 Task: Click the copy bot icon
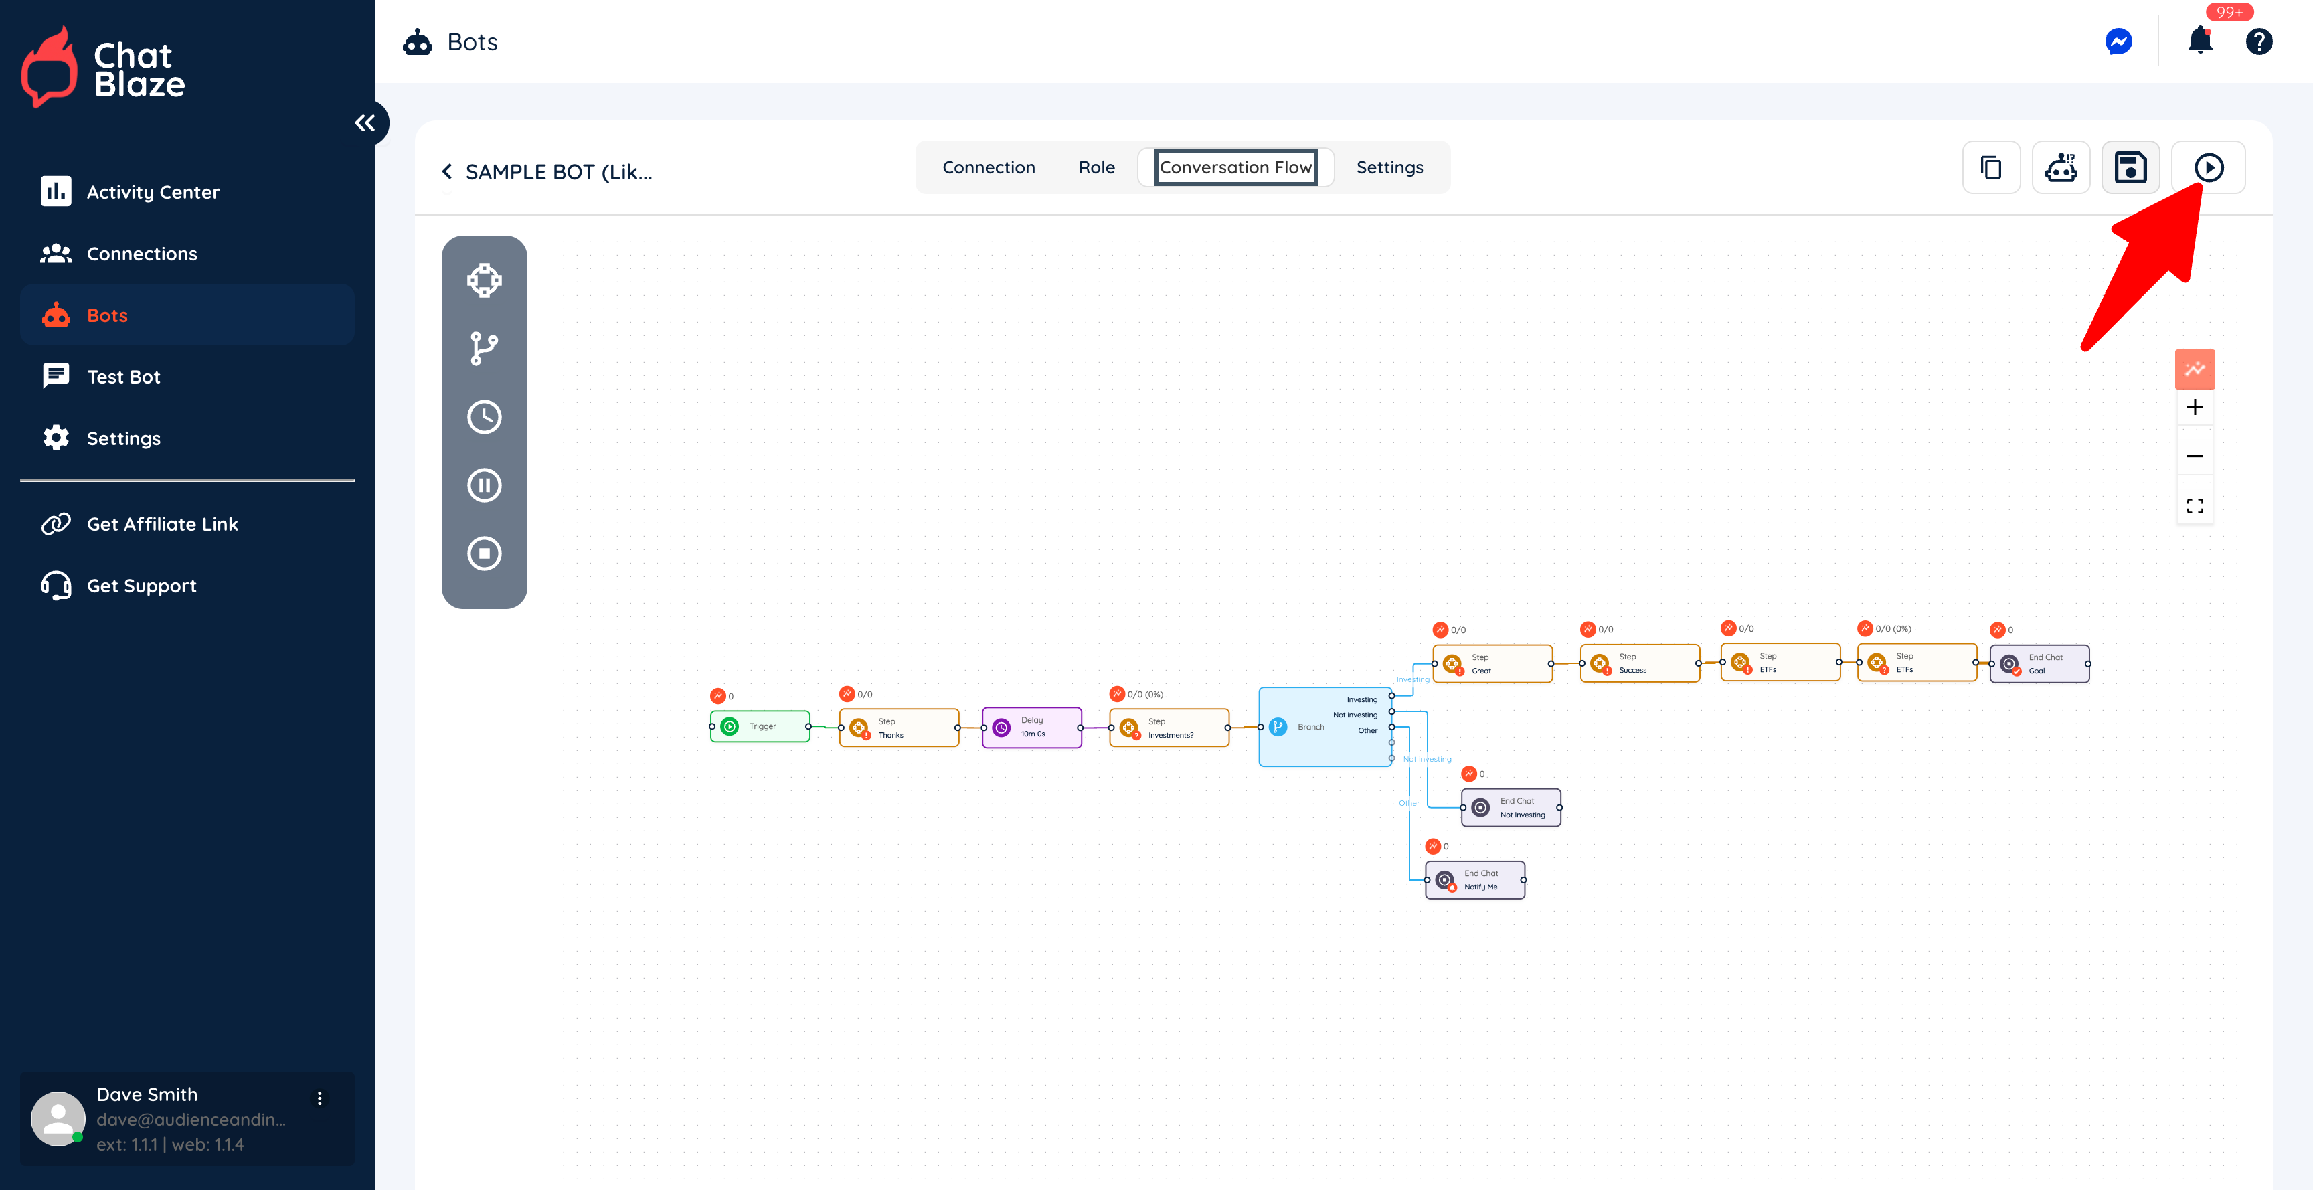coord(1990,168)
